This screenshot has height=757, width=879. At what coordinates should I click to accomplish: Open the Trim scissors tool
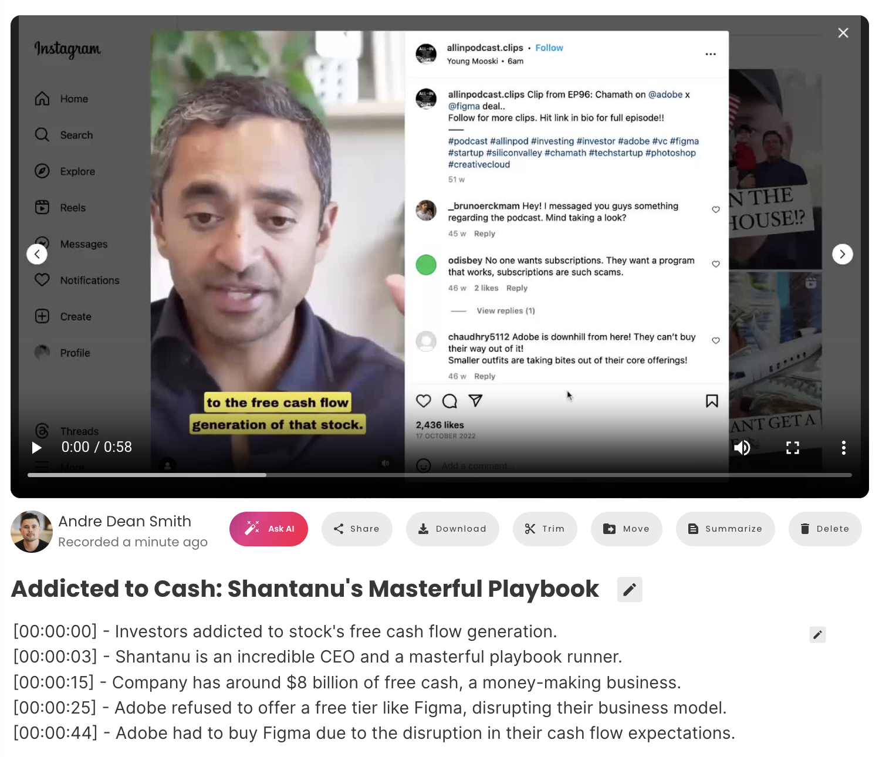tap(545, 529)
